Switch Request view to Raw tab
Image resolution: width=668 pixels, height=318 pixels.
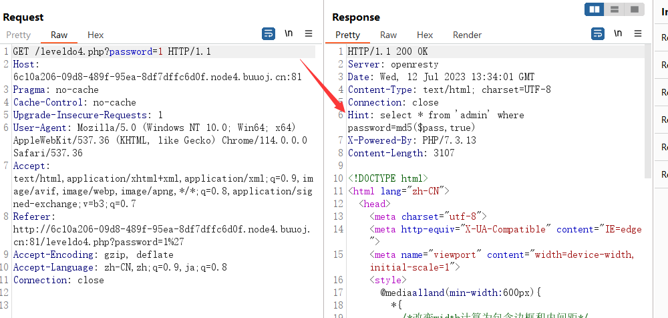click(x=59, y=35)
